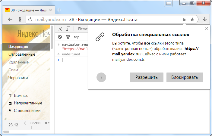This screenshot has height=136, width=212.
Task: Bookmark the page with the star icon
Action: 192,20
